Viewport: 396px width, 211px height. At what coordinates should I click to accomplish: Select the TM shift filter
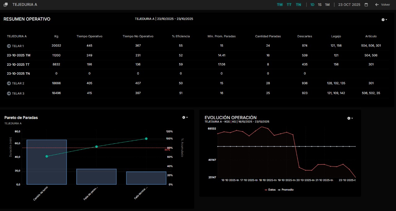pyautogui.click(x=280, y=4)
